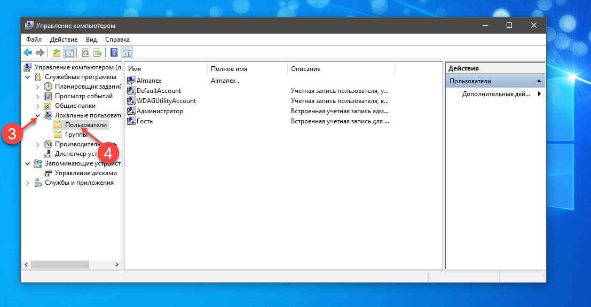Click the Гость account icon
This screenshot has width=591, height=307.
point(131,121)
